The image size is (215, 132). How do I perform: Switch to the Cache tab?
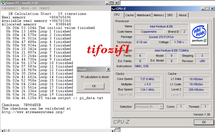pyautogui.click(x=130, y=15)
